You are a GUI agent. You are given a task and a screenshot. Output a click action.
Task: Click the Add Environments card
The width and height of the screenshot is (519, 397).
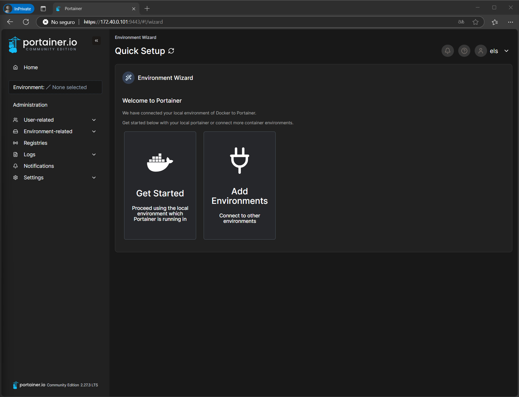[x=240, y=185]
